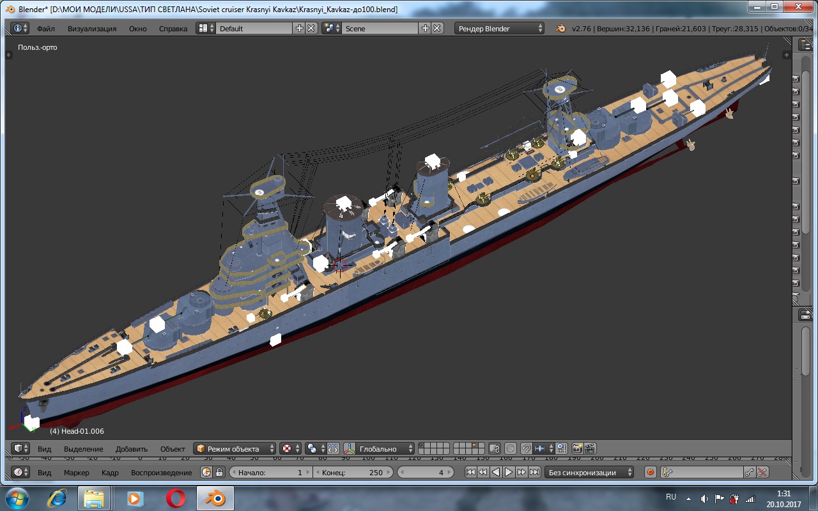Click the OpenGL render image camera icon
This screenshot has height=511, width=818.
tap(577, 448)
